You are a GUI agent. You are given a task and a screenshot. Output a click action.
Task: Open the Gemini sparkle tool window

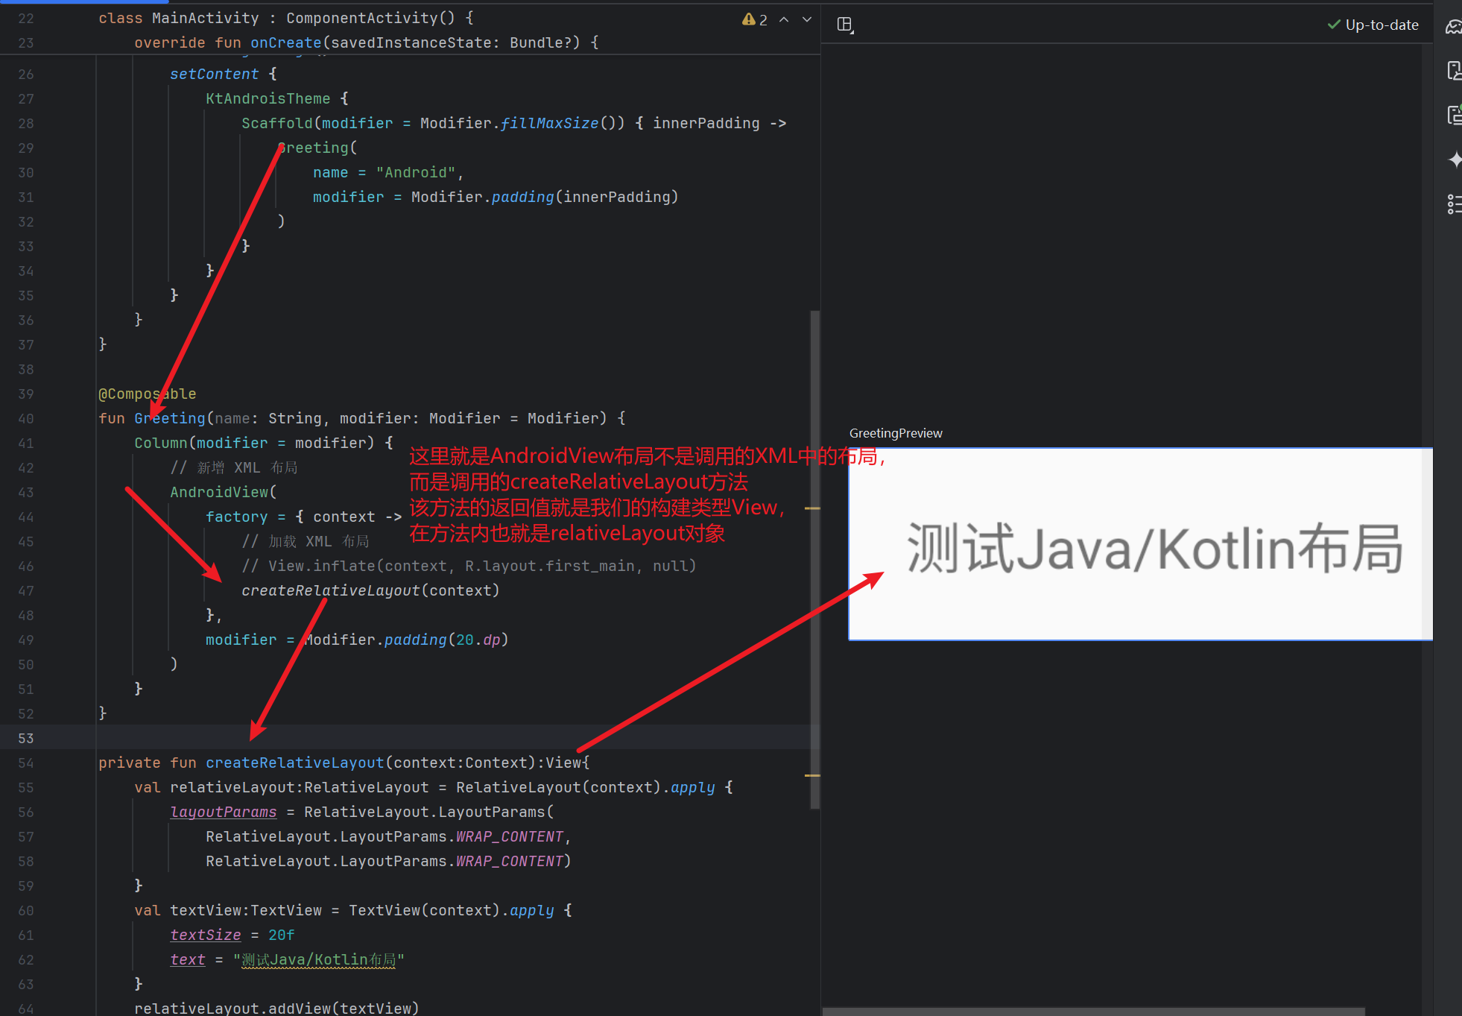pos(1455,159)
